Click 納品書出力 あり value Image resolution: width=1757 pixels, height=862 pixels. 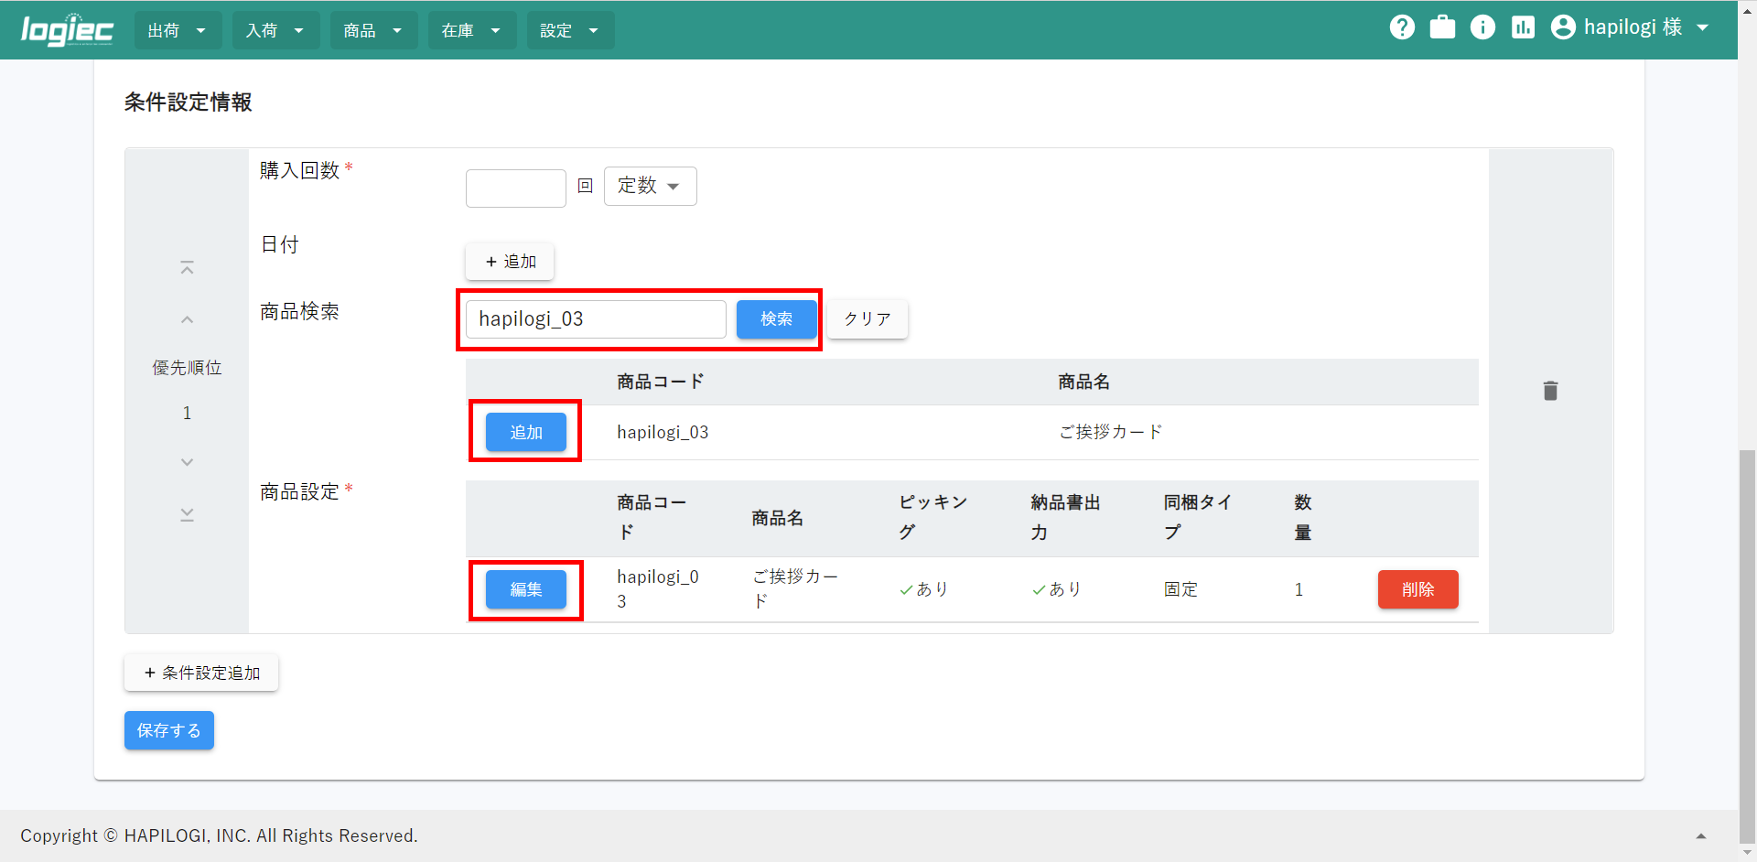1056,589
